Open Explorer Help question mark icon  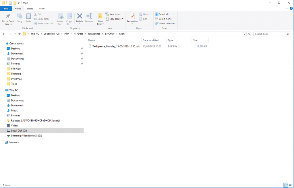coord(291,8)
